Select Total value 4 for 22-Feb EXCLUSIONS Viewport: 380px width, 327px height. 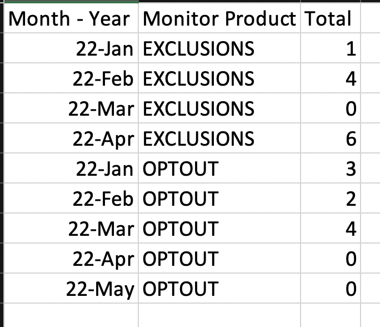(331, 78)
